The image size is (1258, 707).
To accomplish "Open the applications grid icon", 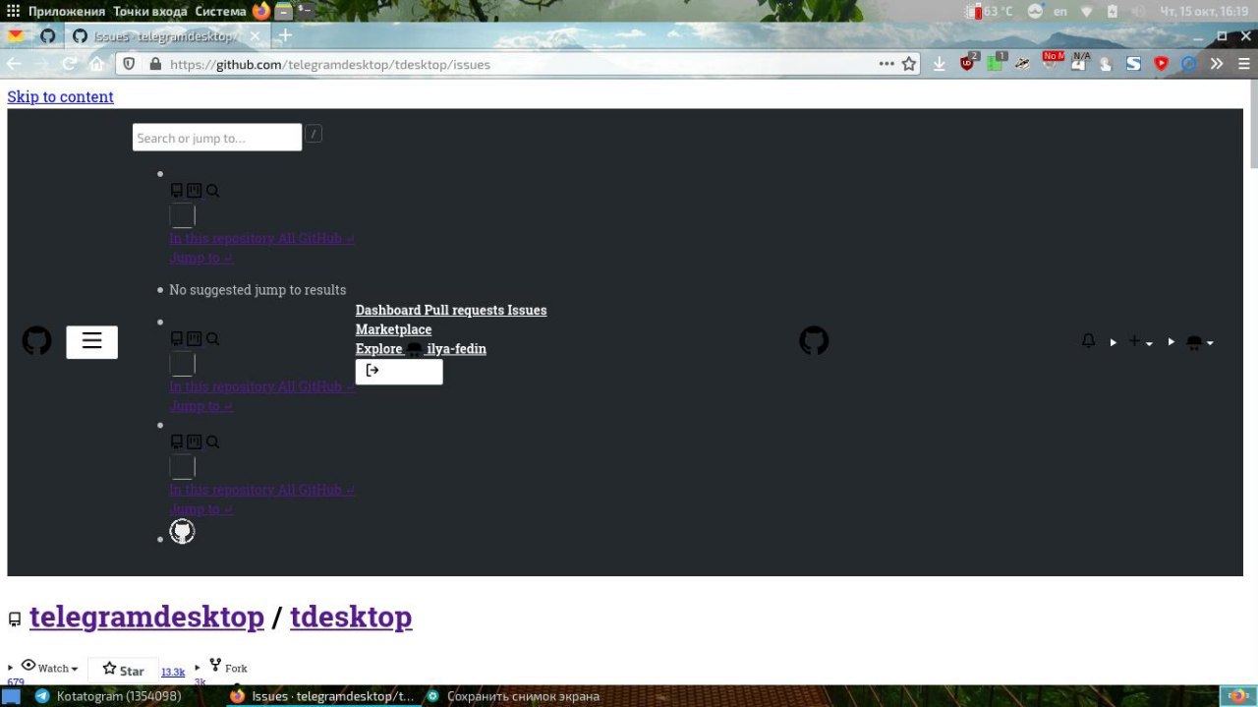I will point(13,11).
